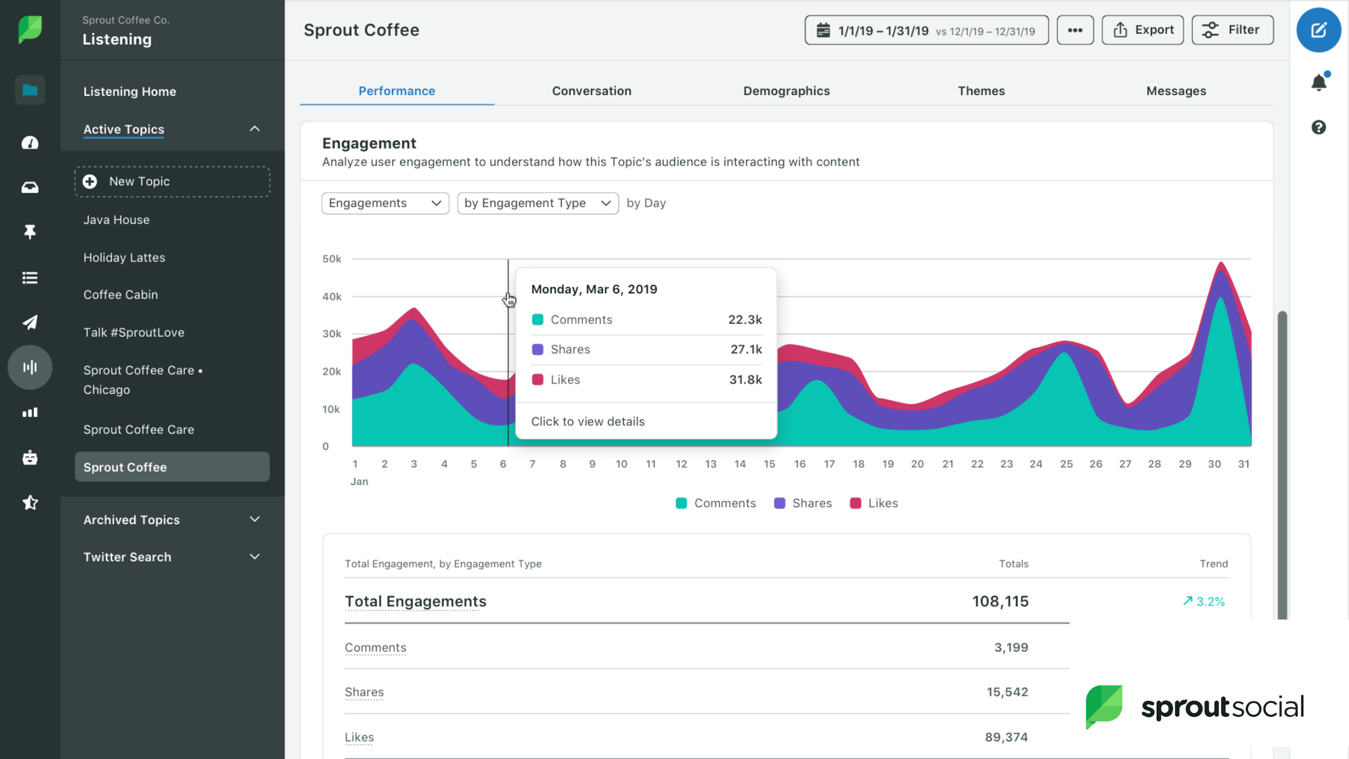The height and width of the screenshot is (759, 1349).
Task: Select the Listening waveform icon
Action: [30, 367]
